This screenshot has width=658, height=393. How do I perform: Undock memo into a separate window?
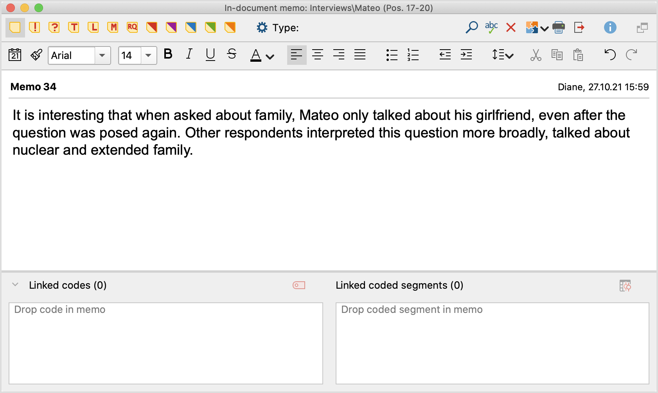point(642,29)
